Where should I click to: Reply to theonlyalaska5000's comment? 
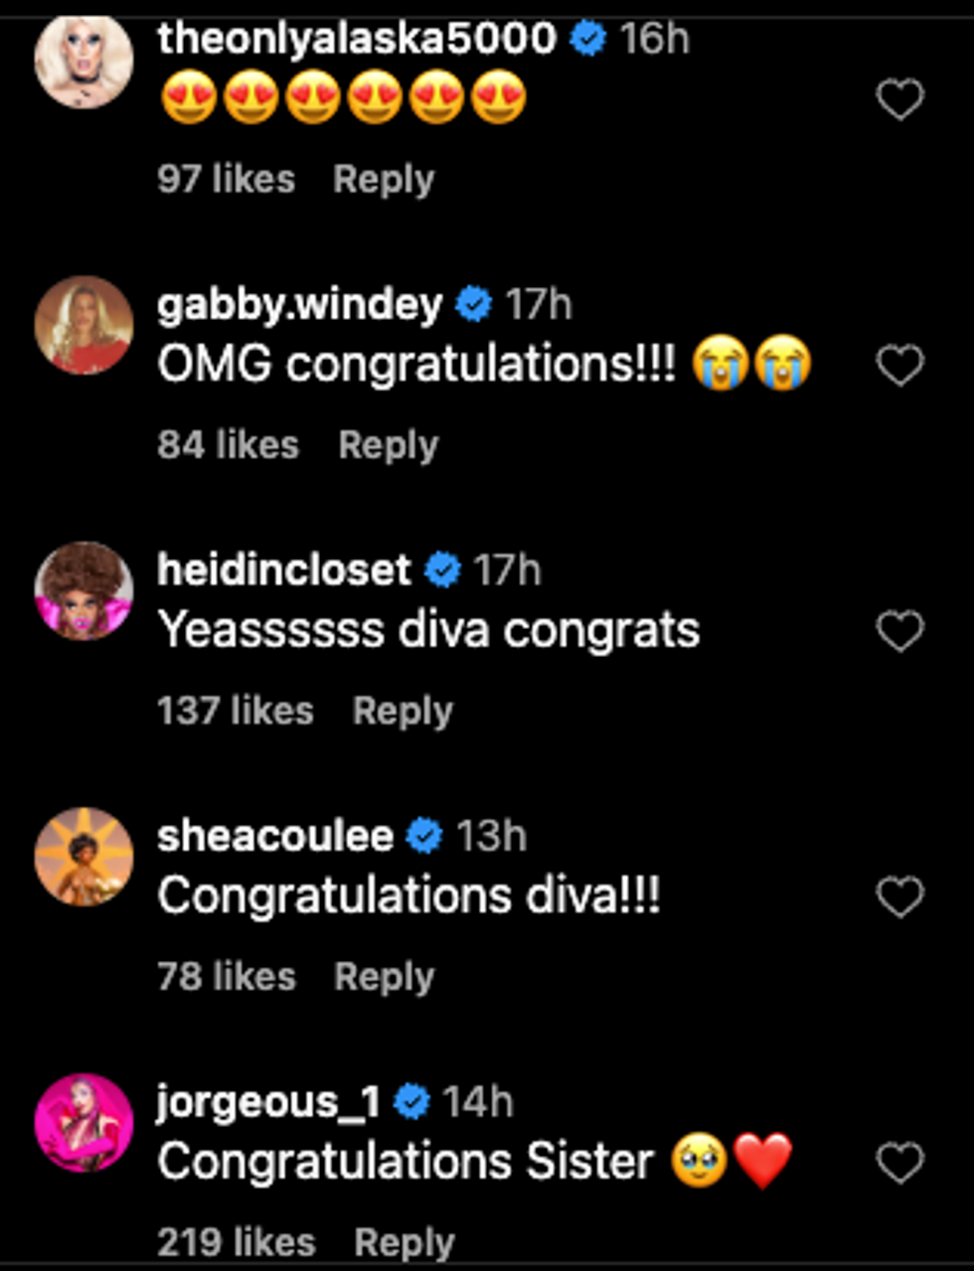pos(384,180)
